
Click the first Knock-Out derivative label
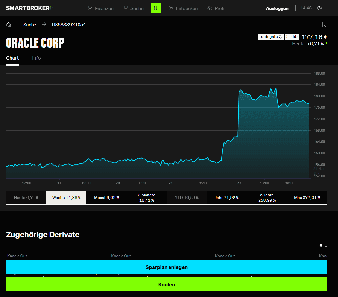tap(17, 256)
